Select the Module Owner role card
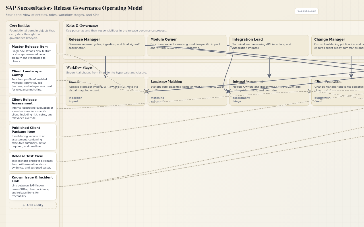Screen dimensions: 364x227 coord(187,45)
